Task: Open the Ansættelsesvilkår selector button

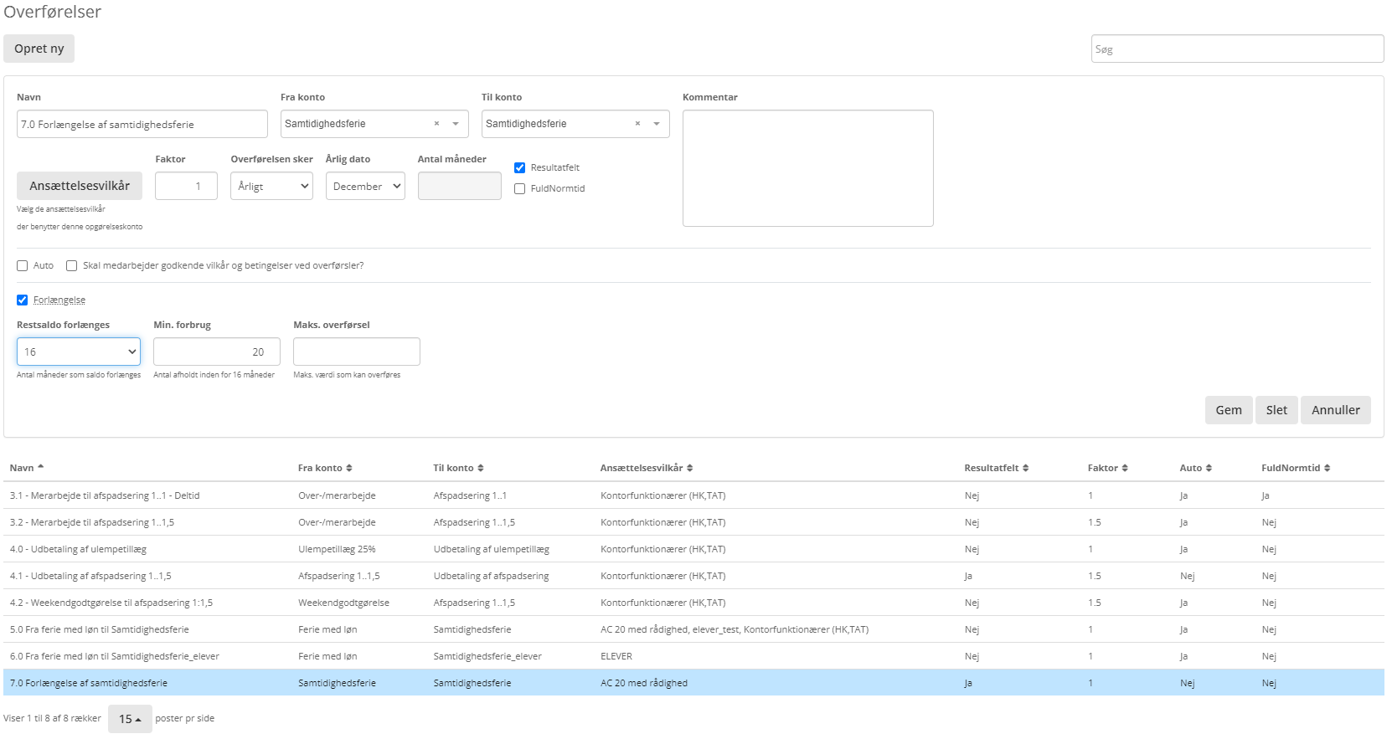Action: point(80,186)
